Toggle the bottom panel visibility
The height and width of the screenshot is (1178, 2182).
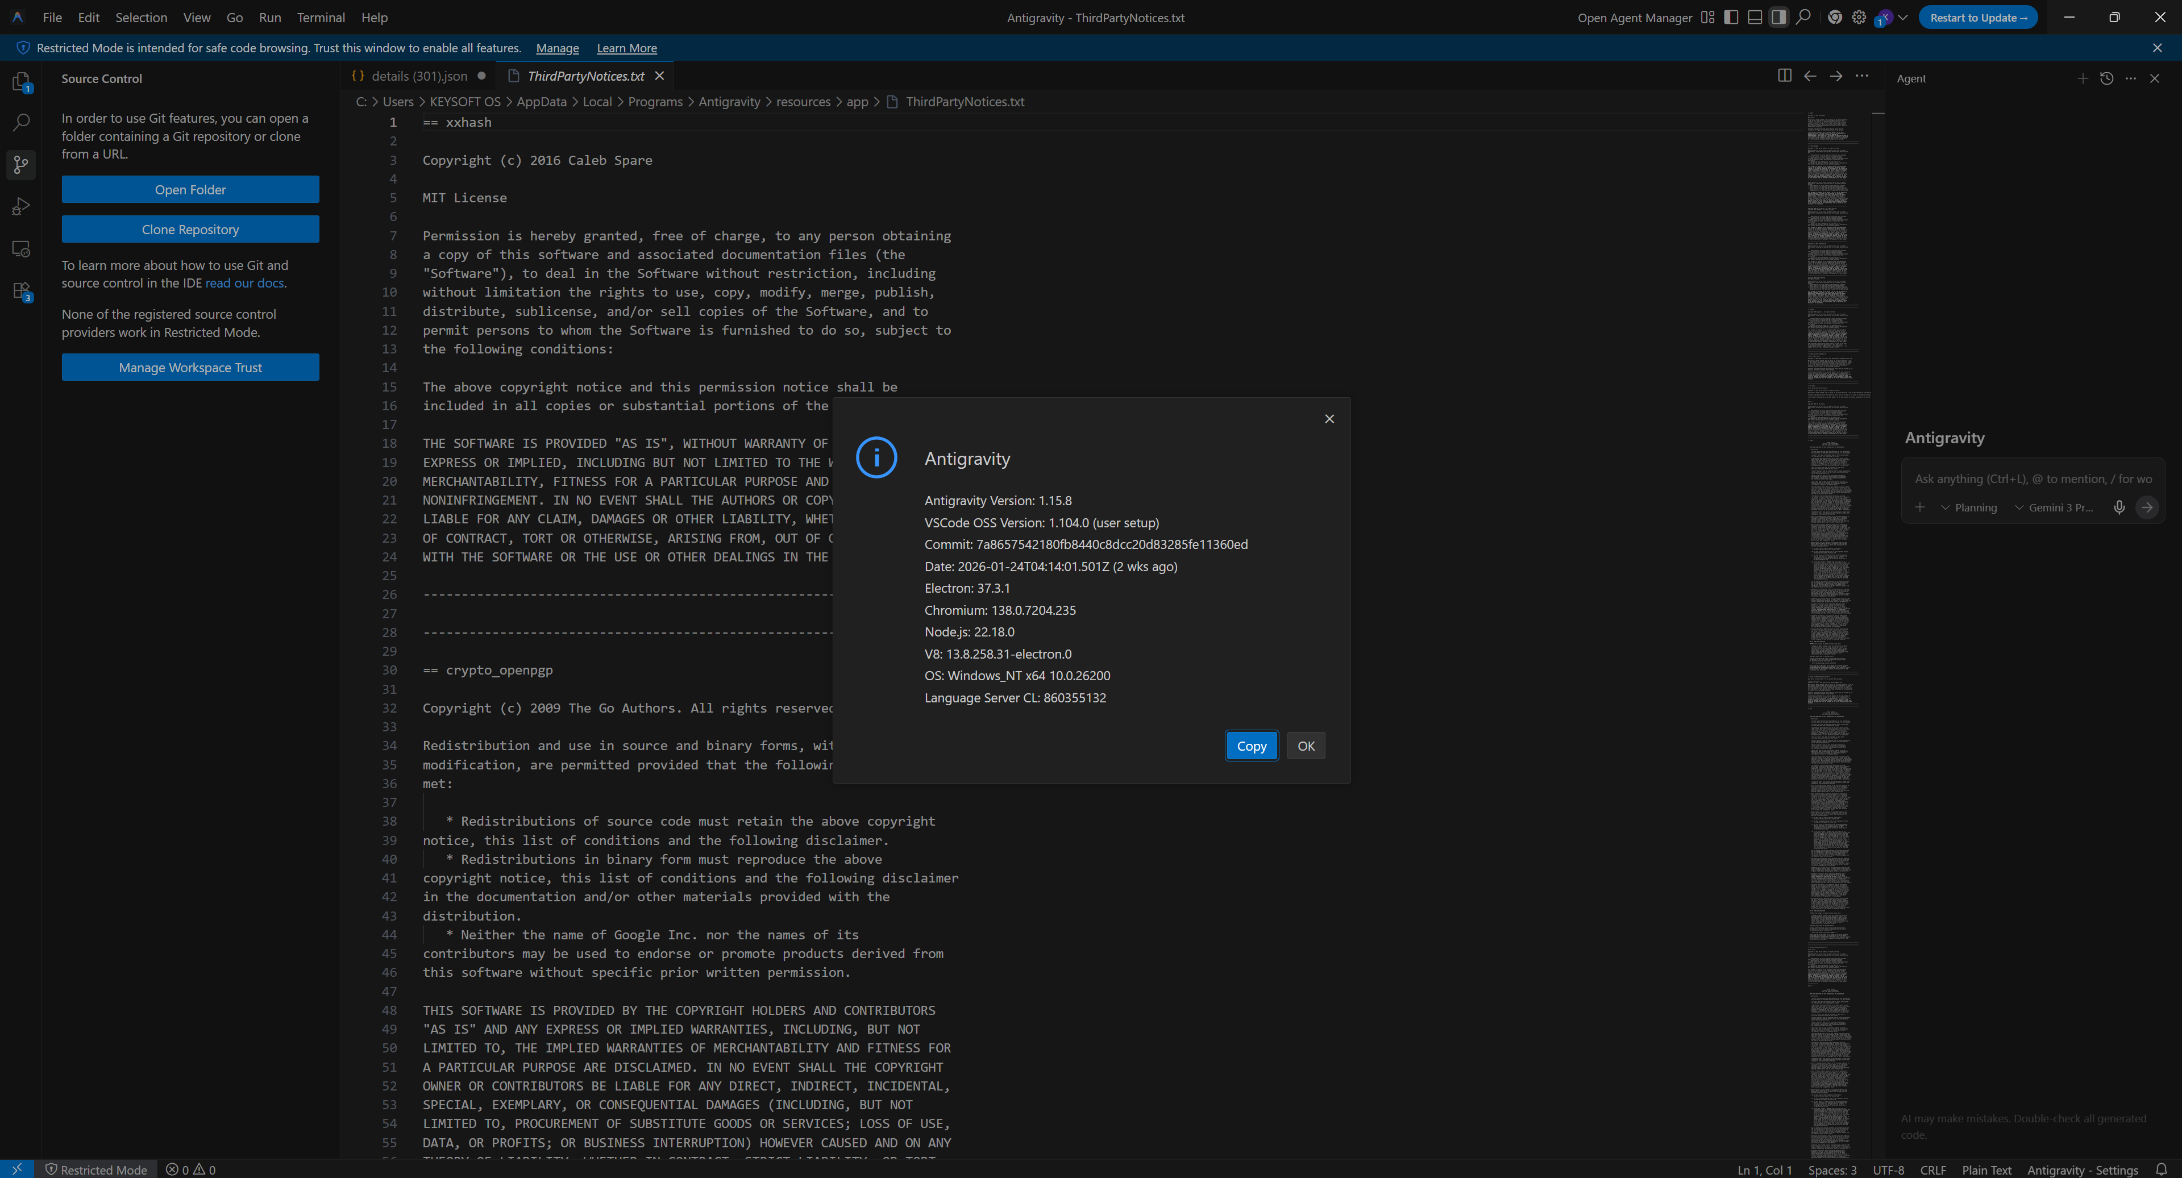click(x=1755, y=18)
